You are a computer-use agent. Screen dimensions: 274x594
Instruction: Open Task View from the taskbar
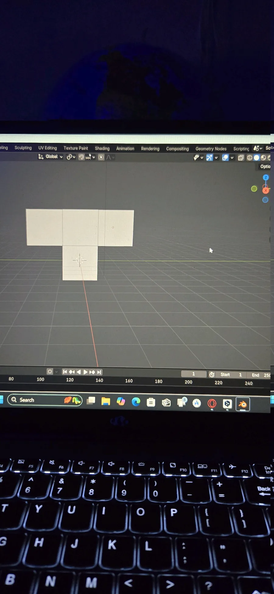91,401
